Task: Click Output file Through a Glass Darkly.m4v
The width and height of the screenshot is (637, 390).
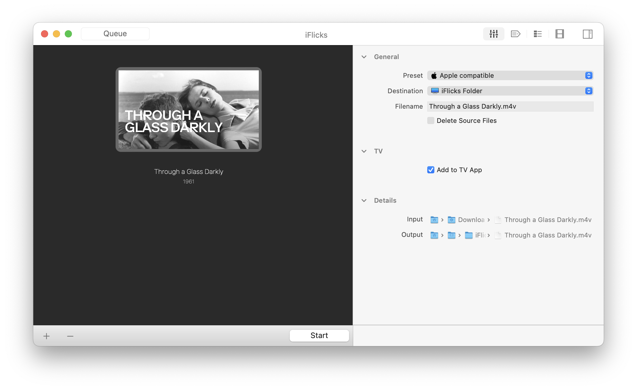Action: (543, 235)
